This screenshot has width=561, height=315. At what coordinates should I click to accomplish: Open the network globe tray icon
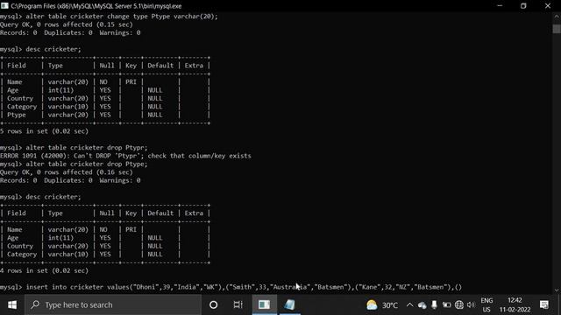click(x=459, y=304)
